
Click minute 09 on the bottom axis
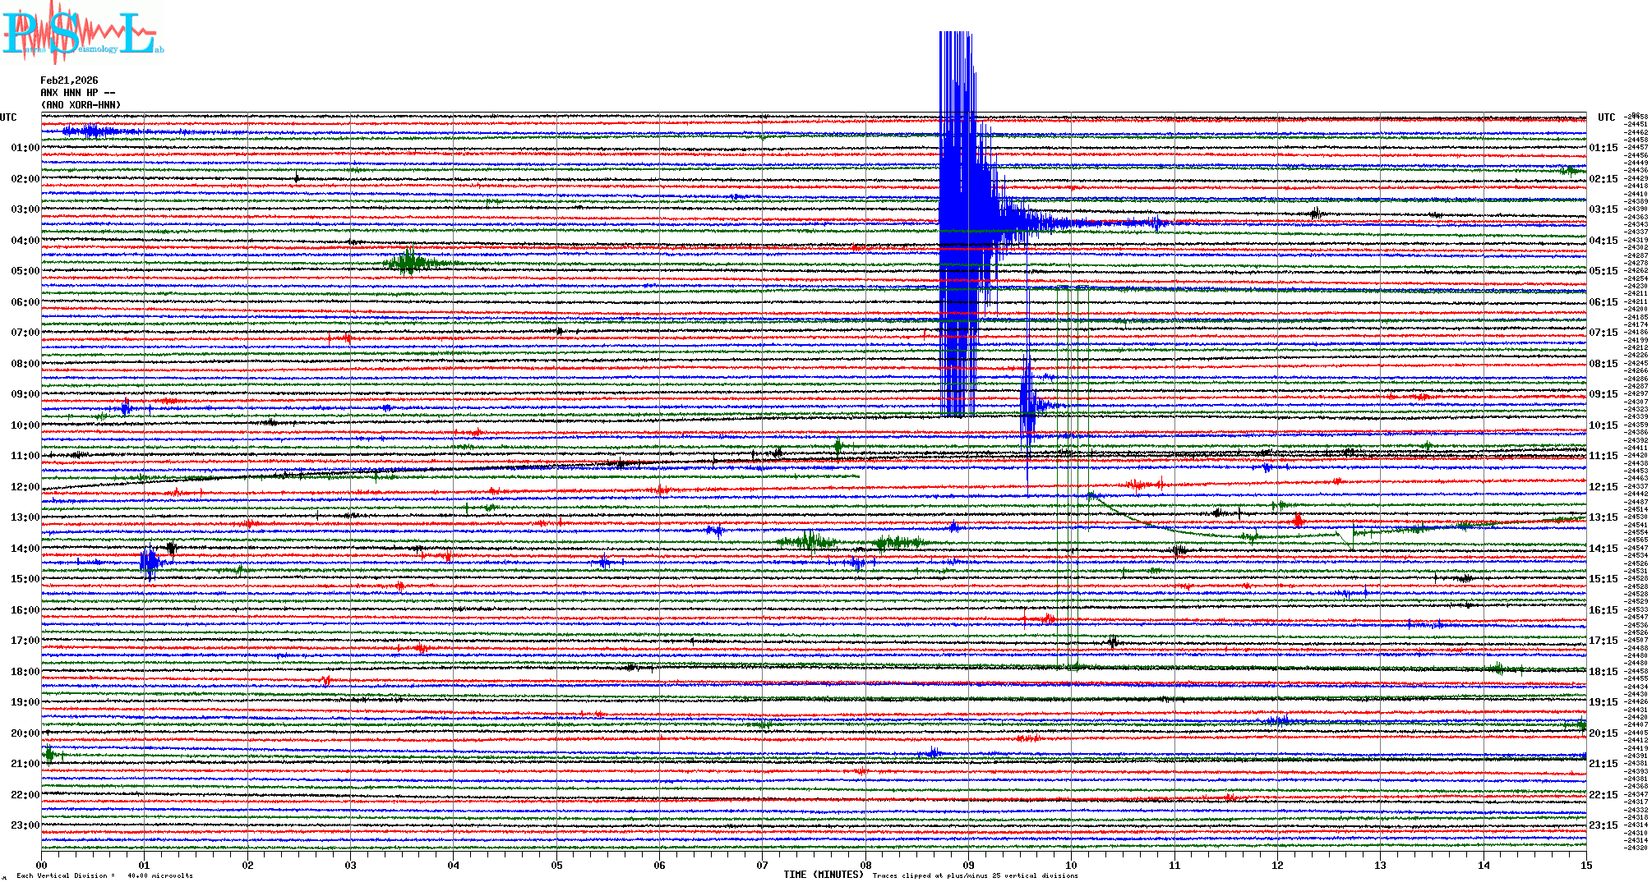968,865
